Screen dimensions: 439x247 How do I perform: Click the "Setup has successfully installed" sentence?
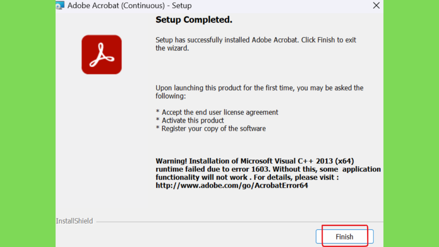click(x=227, y=40)
